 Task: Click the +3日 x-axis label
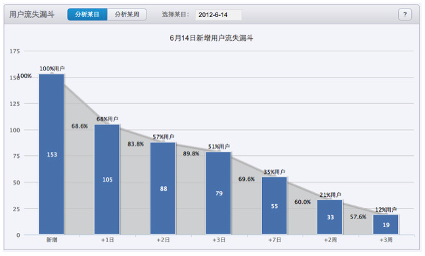(x=219, y=240)
